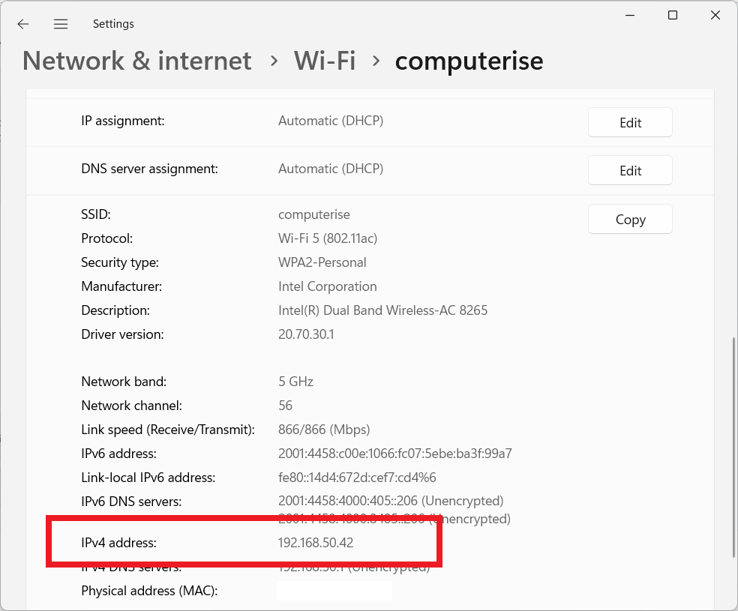Edit the DNS server assignment
The height and width of the screenshot is (611, 738).
coord(630,171)
